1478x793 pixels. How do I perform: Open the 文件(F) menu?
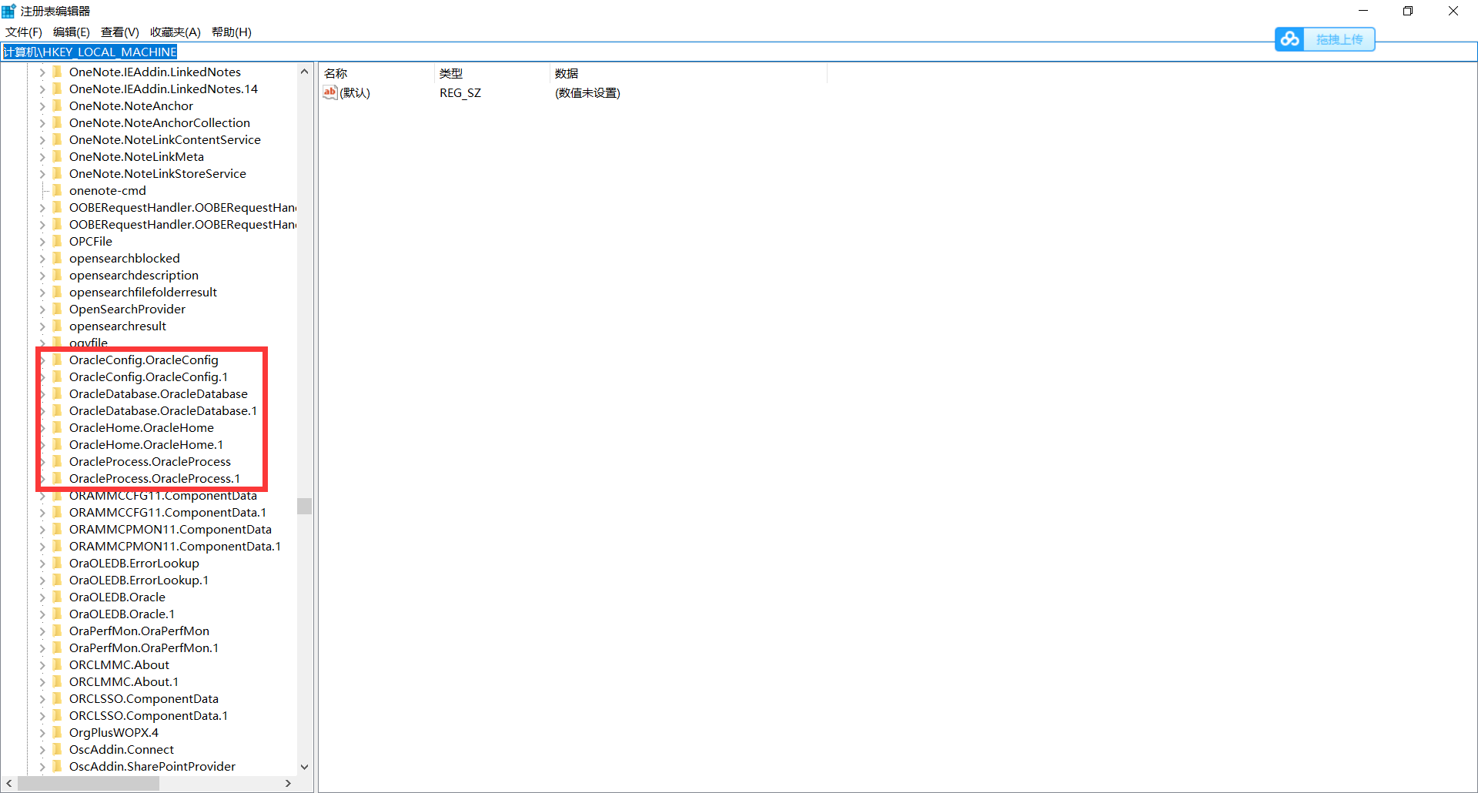click(x=24, y=32)
